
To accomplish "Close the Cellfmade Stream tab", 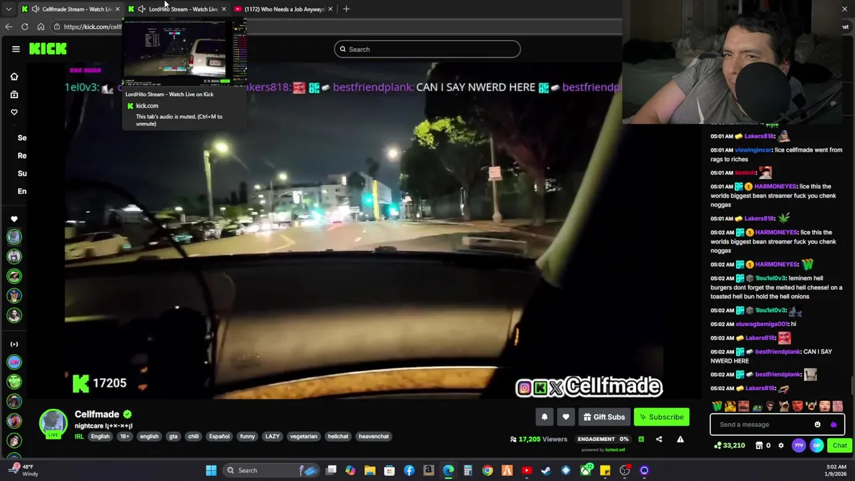I will [x=118, y=9].
